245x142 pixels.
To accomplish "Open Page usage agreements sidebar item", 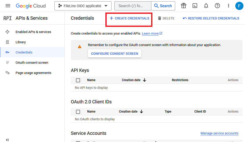I will pyautogui.click(x=32, y=73).
